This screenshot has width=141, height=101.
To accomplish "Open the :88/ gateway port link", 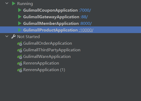I will coord(84,17).
